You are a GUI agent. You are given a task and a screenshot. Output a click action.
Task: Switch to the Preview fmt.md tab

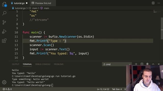pos(43,3)
